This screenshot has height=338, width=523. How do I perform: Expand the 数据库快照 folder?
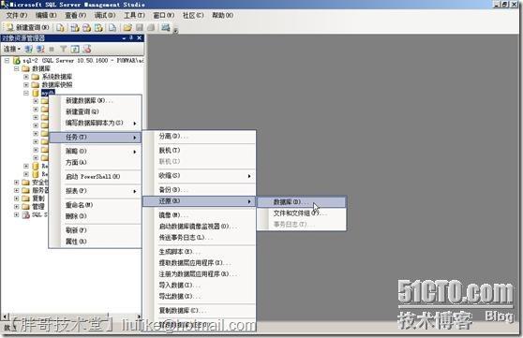[26, 84]
